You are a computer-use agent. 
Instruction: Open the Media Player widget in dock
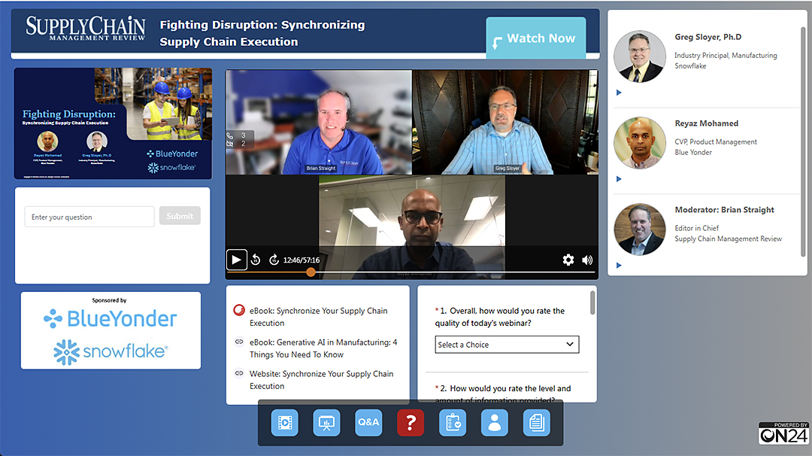[x=284, y=422]
